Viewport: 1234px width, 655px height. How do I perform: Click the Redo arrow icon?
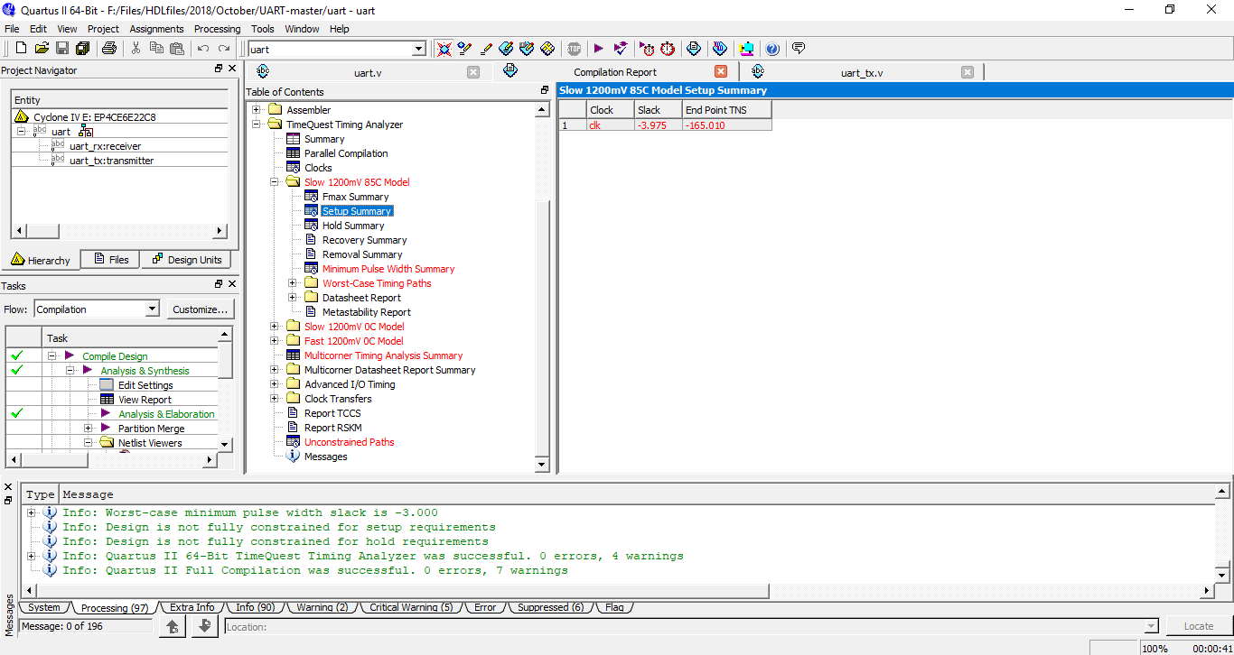224,49
